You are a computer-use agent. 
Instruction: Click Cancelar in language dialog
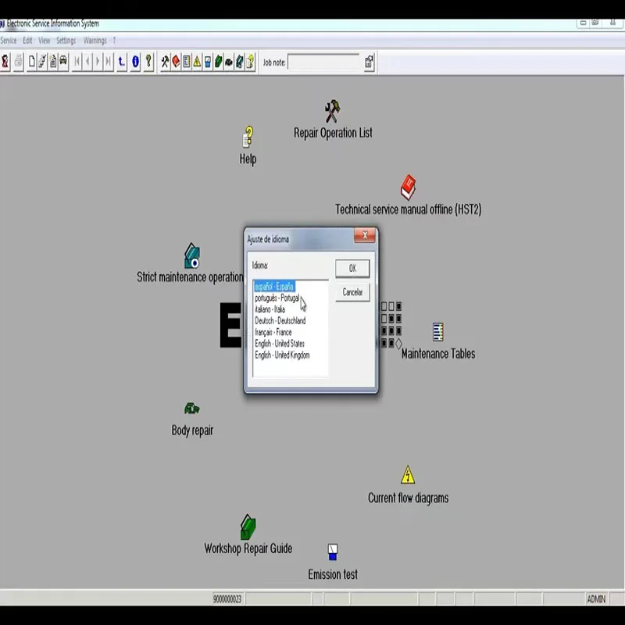[352, 292]
